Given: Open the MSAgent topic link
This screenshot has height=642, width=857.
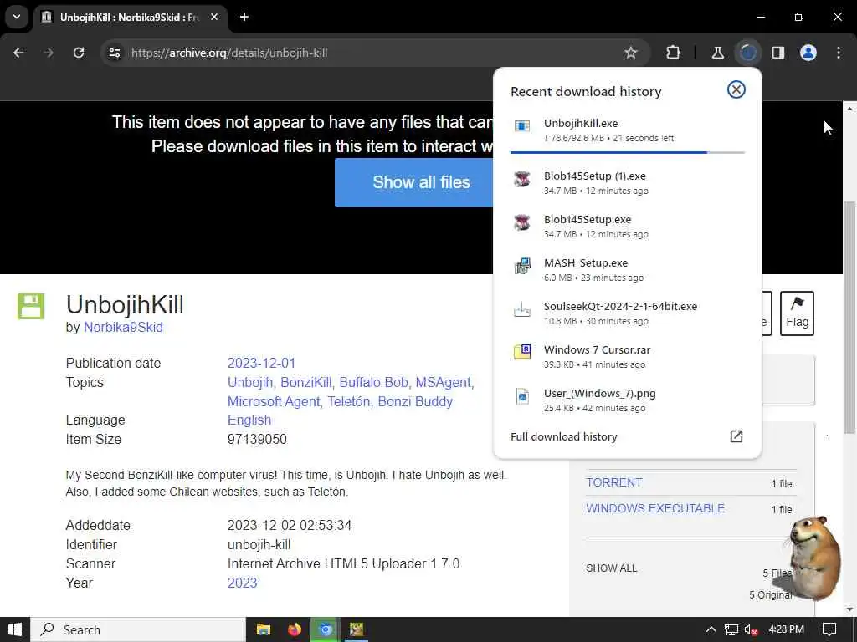Looking at the screenshot, I should pyautogui.click(x=444, y=382).
